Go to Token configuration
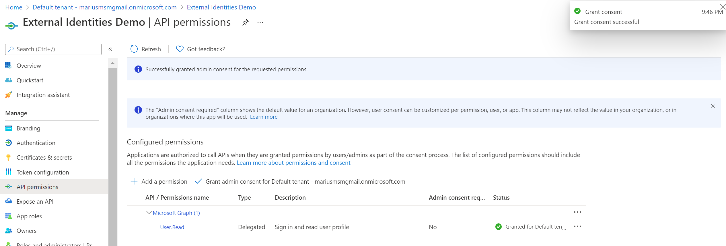This screenshot has width=726, height=246. 43,172
